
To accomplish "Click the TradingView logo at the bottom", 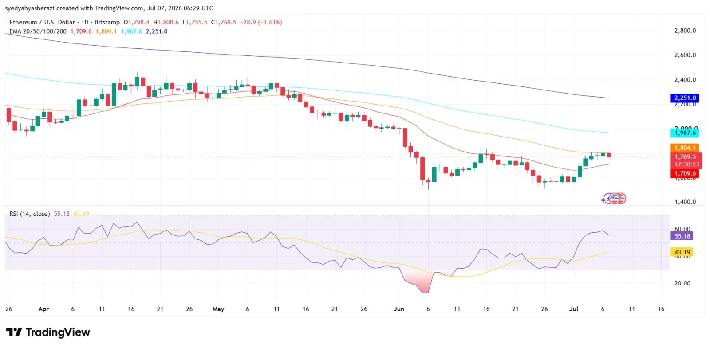I will [x=48, y=332].
